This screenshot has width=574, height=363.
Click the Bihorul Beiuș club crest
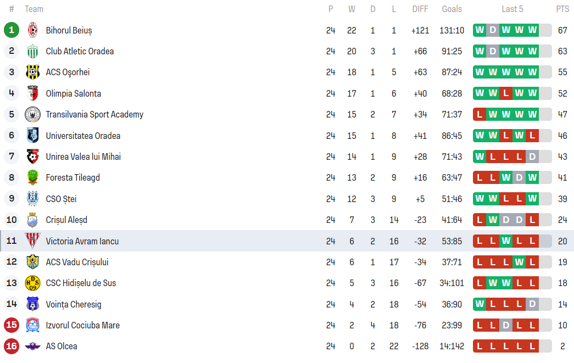click(33, 30)
